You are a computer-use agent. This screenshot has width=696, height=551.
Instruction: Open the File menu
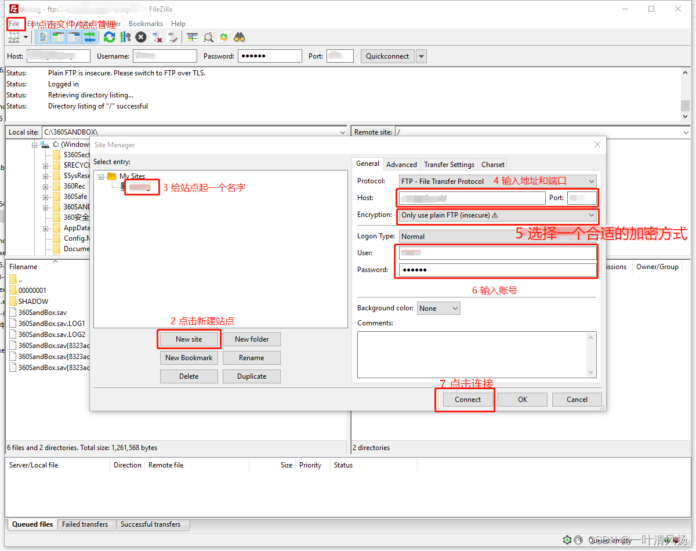click(14, 24)
